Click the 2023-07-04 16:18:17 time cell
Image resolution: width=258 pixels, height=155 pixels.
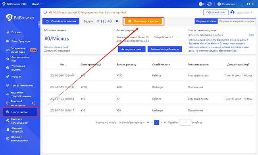click(x=62, y=111)
